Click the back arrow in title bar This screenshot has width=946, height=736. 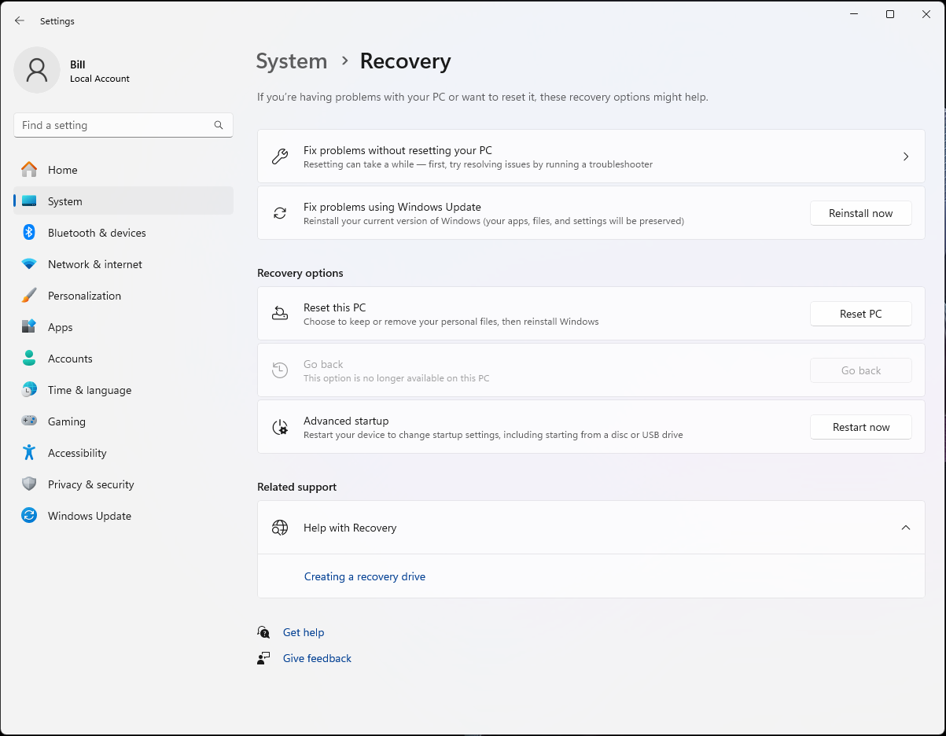[20, 21]
